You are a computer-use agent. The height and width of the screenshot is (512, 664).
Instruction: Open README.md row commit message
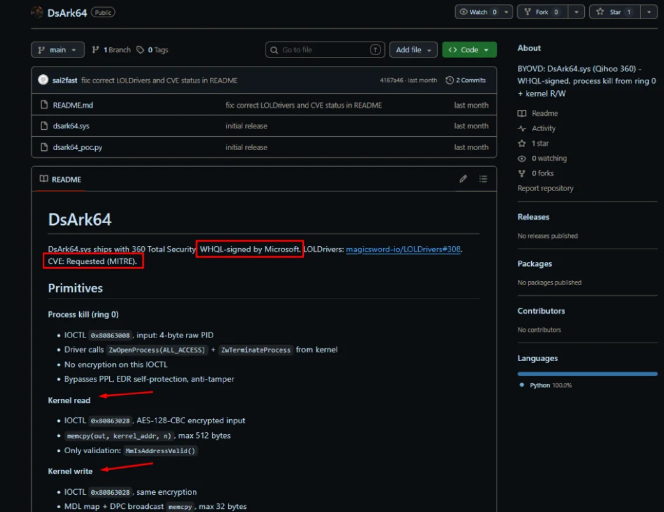(304, 105)
